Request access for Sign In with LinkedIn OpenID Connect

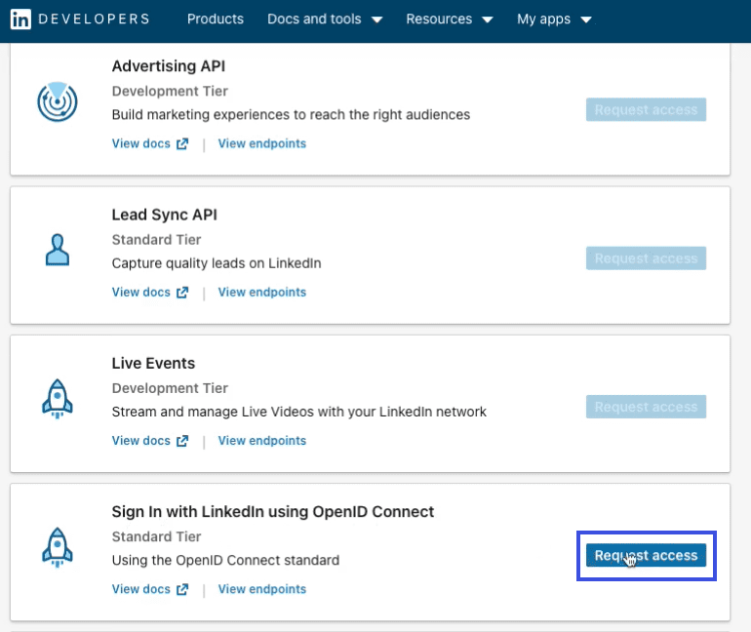[x=646, y=555]
